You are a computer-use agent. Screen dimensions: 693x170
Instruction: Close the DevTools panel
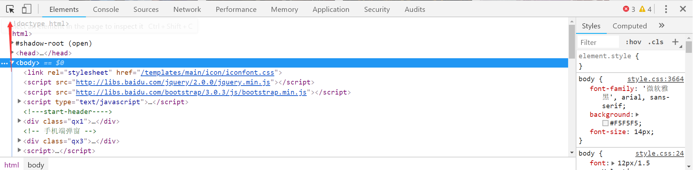[683, 9]
